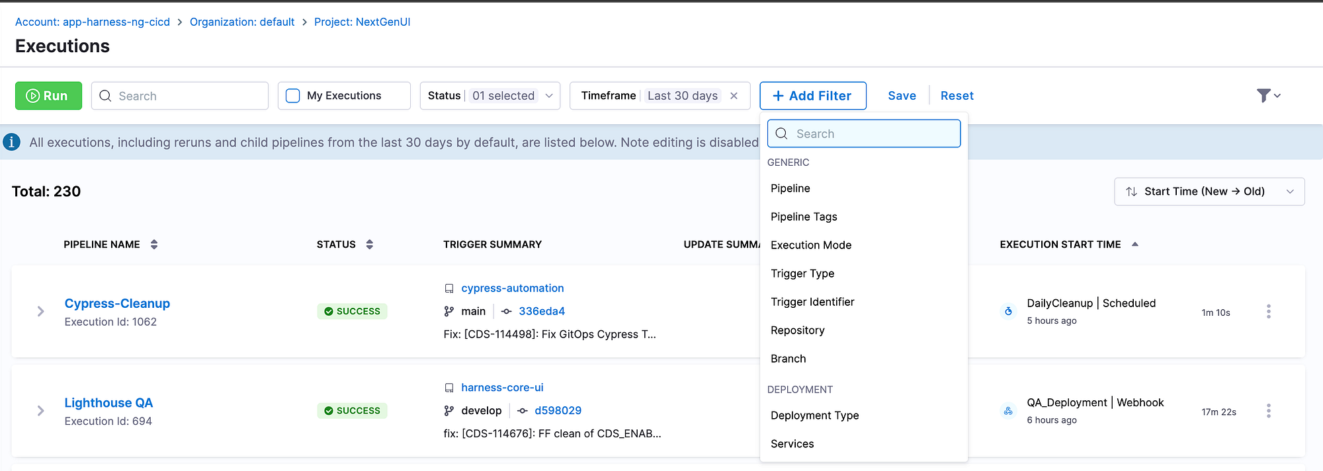The height and width of the screenshot is (471, 1323).
Task: Click the webhook trigger icon beside QA_Deployment
Action: point(1008,411)
